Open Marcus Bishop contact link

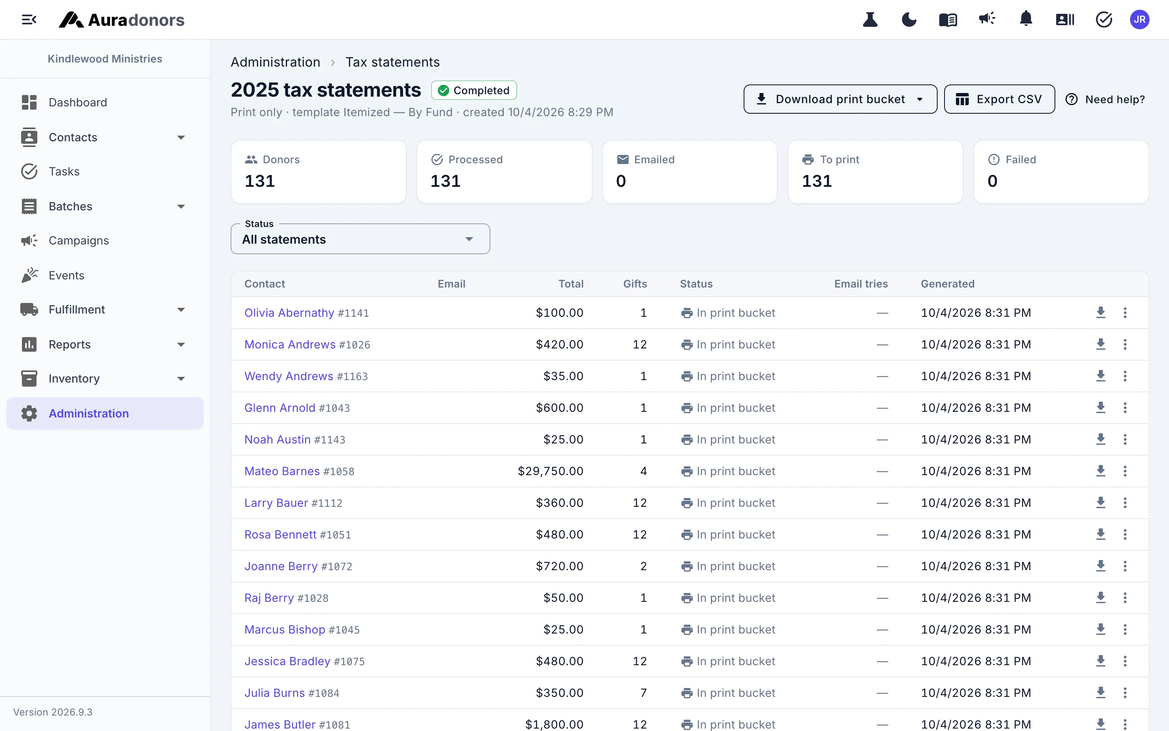click(285, 629)
